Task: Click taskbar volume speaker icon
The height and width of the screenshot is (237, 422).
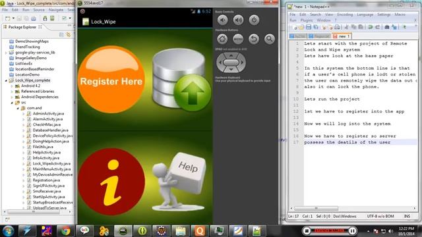Action: point(391,231)
